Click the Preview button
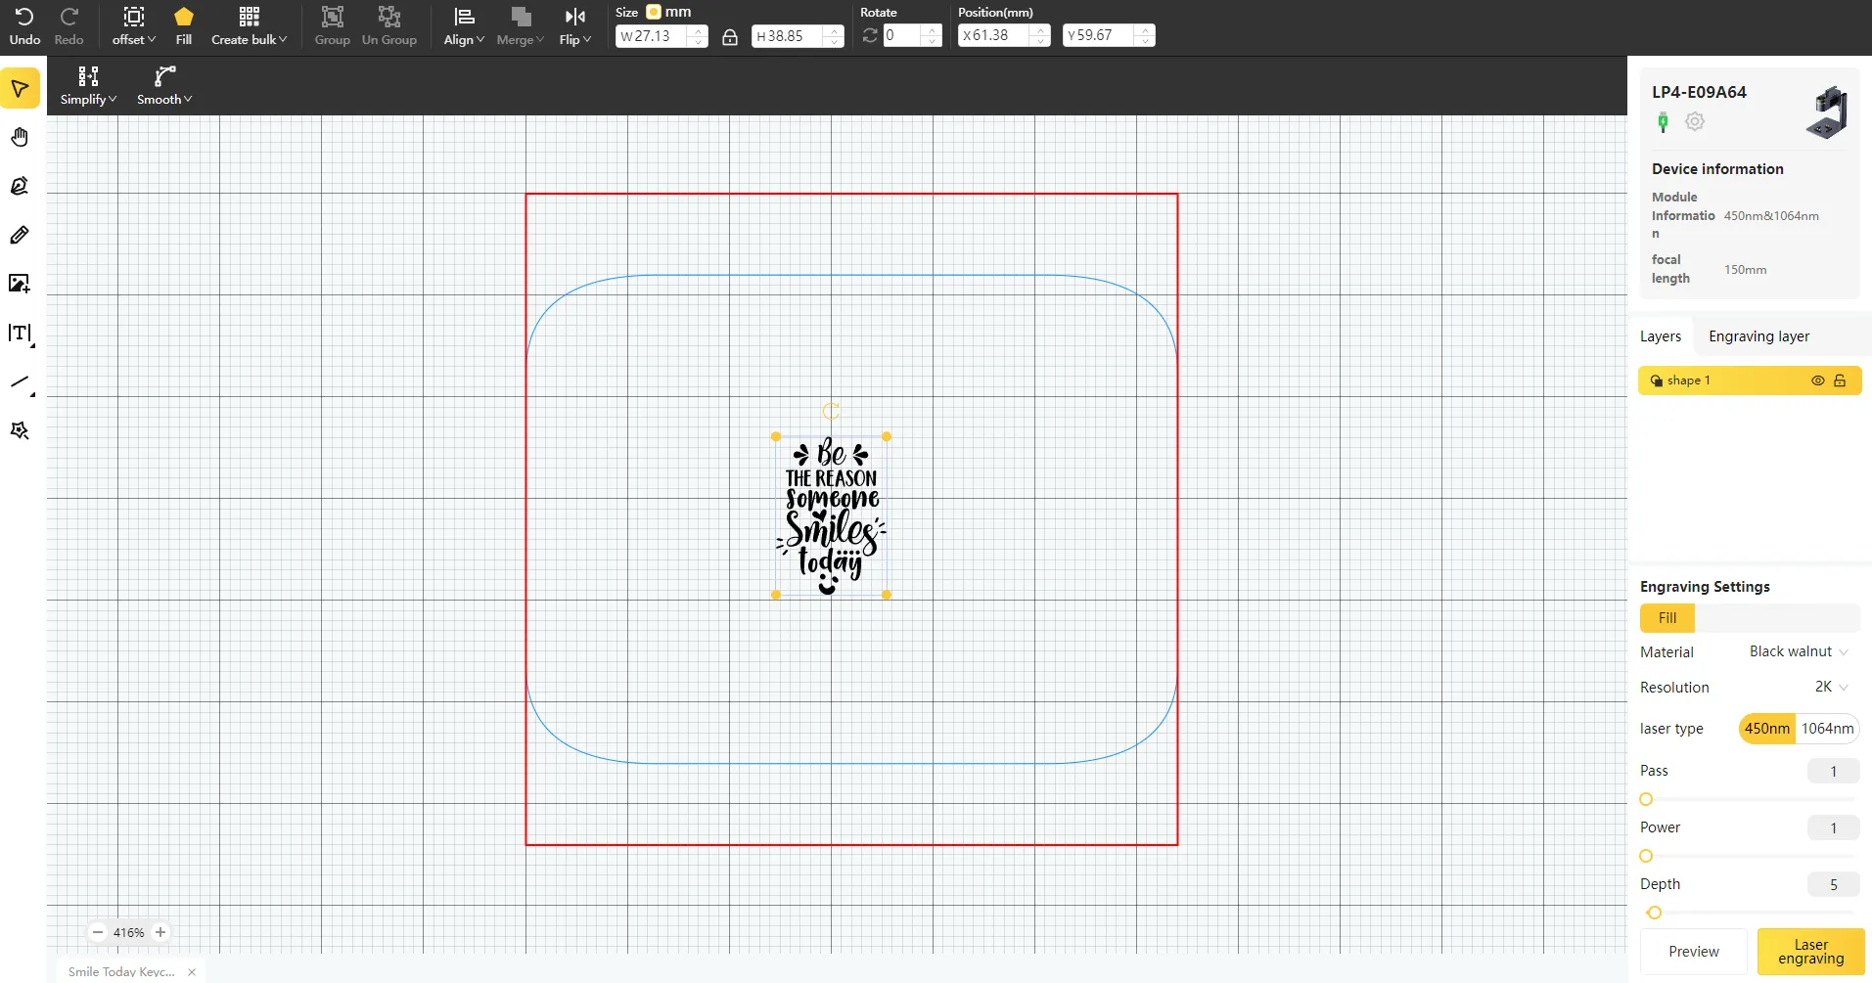This screenshot has width=1872, height=983. (x=1694, y=952)
